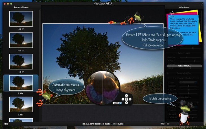Screen dimensions: 206x129
Task: Click the pin icon on blue sticky note
Action: click(170, 17)
